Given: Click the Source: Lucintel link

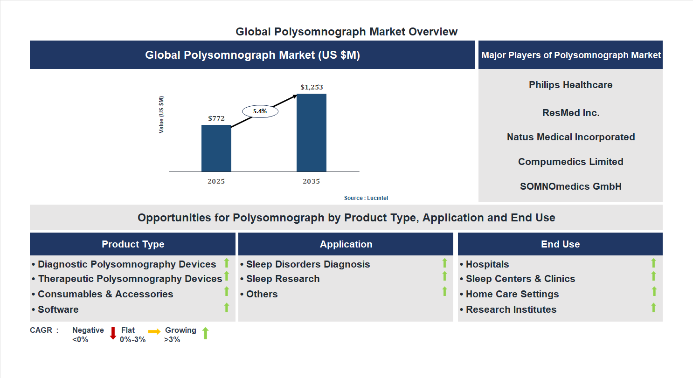Looking at the screenshot, I should coord(366,198).
